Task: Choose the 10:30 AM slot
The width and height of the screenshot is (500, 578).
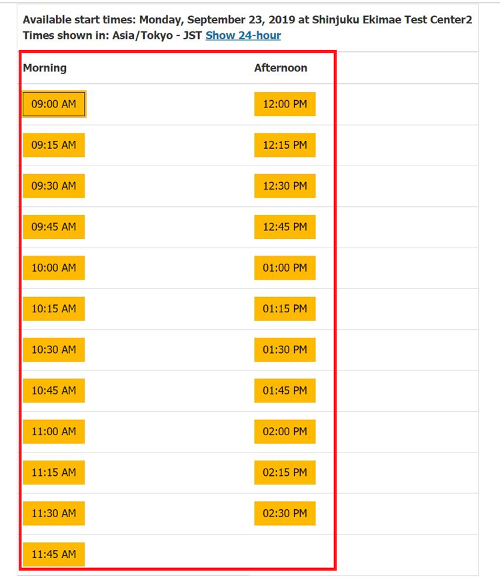Action: tap(54, 349)
